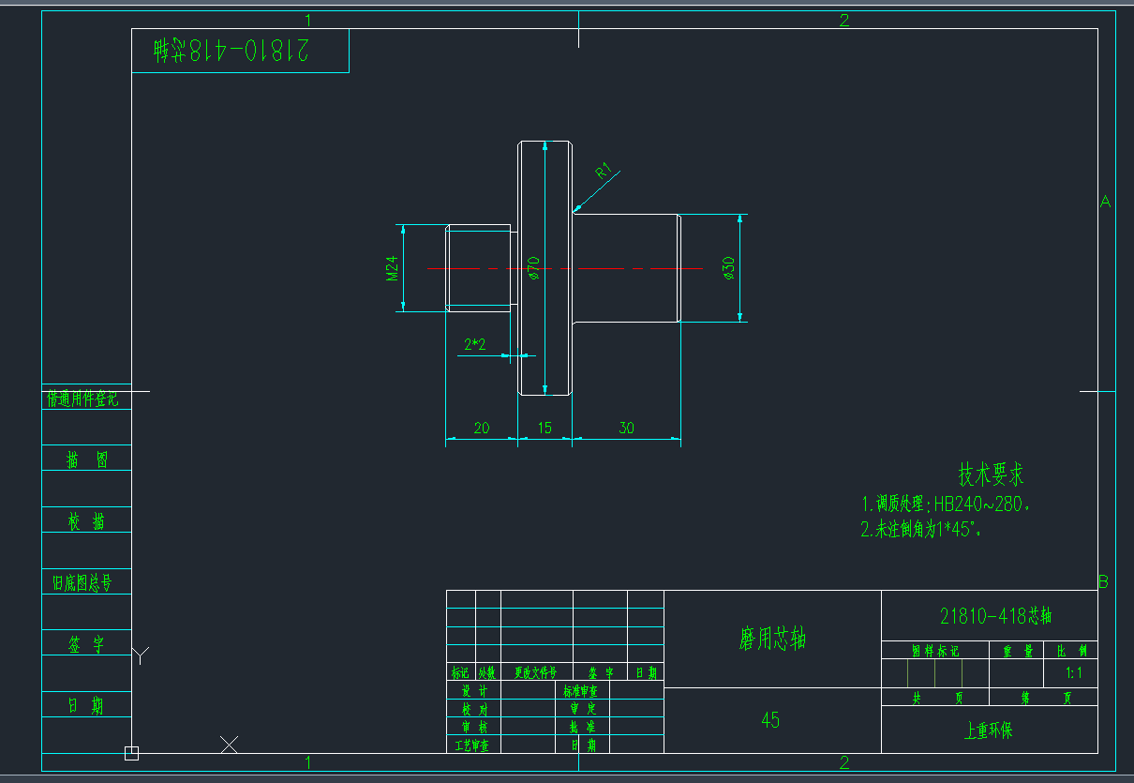The image size is (1134, 783).
Task: Select the 技术要求 heading text
Action: 991,474
